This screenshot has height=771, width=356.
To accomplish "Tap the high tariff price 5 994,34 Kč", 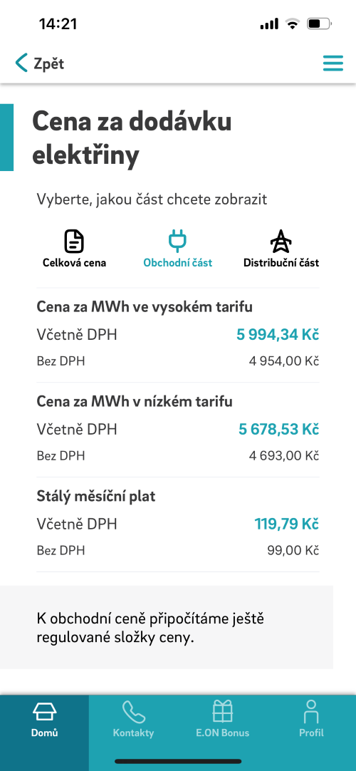I will pos(278,335).
